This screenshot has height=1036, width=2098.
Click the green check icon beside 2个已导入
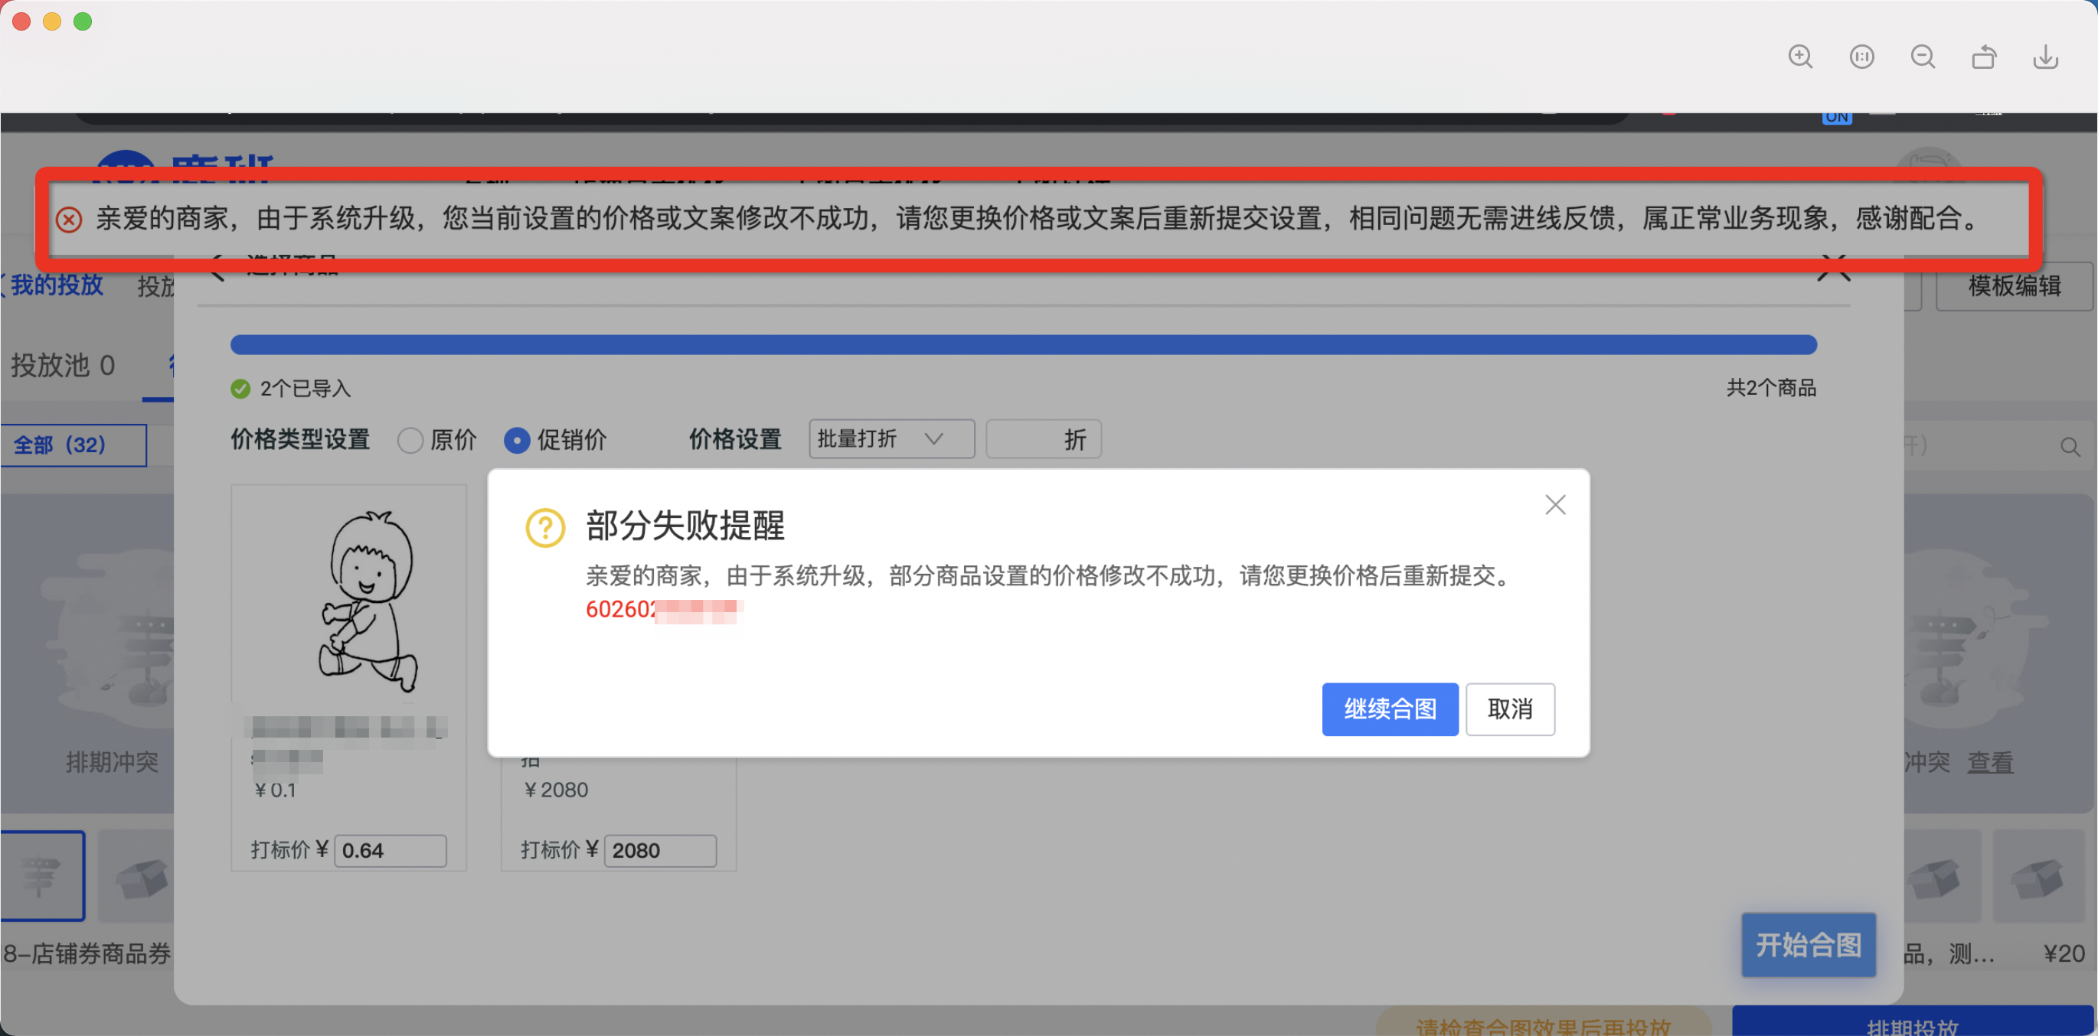pyautogui.click(x=240, y=389)
